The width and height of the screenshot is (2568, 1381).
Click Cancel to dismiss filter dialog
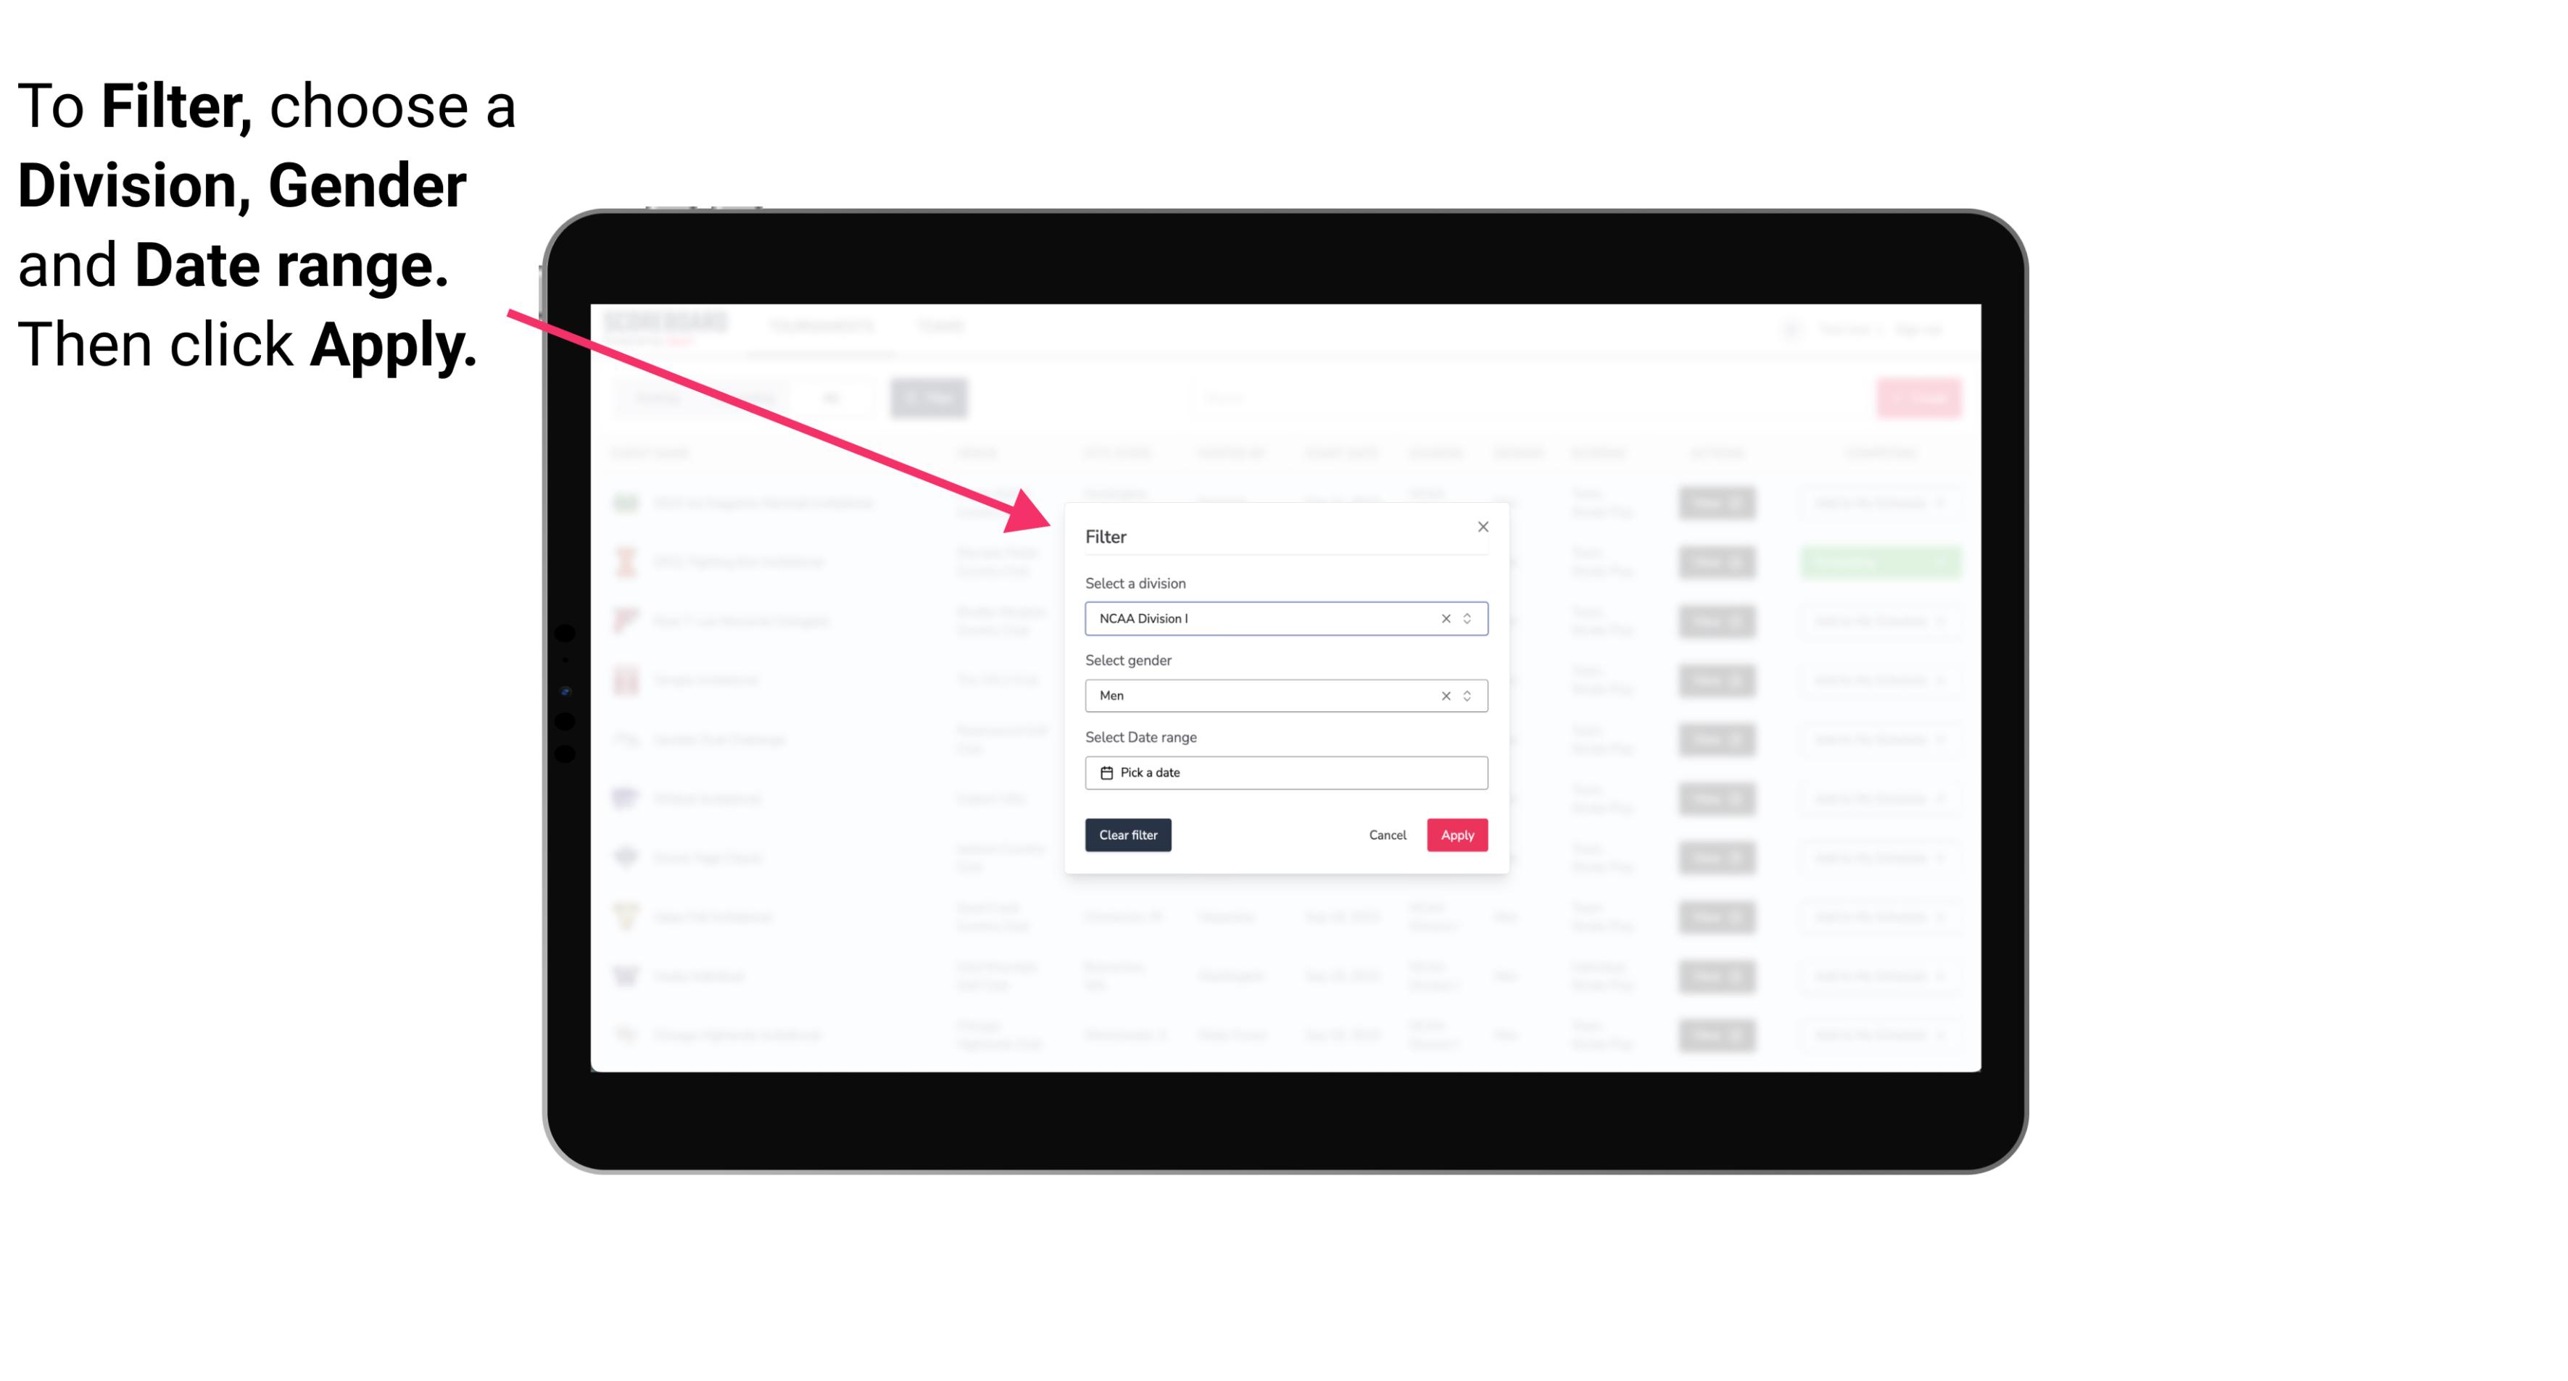pyautogui.click(x=1388, y=835)
